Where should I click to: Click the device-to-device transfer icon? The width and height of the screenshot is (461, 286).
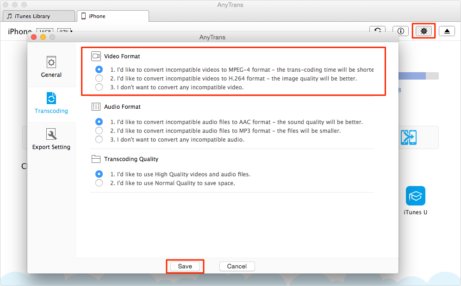pos(409,137)
